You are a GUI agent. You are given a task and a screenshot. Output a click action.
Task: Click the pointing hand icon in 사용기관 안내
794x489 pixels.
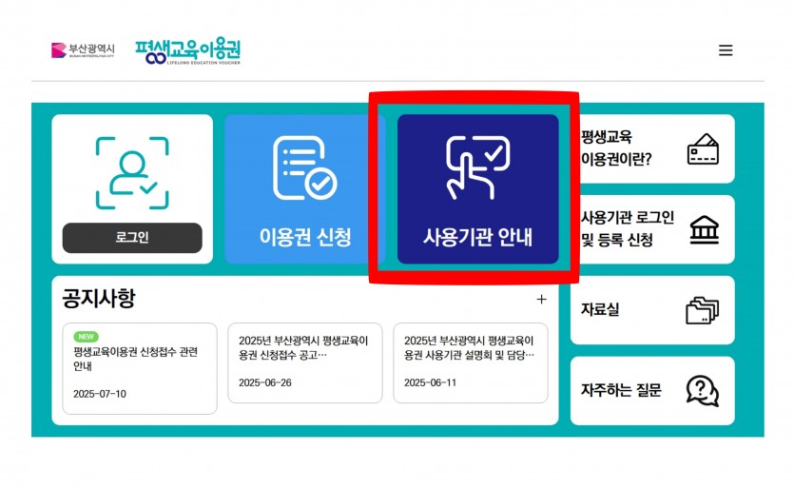click(x=477, y=167)
